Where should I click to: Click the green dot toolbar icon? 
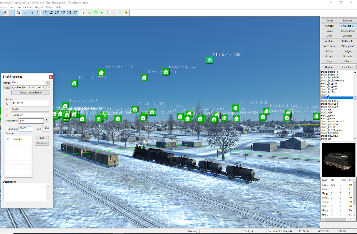102,13
